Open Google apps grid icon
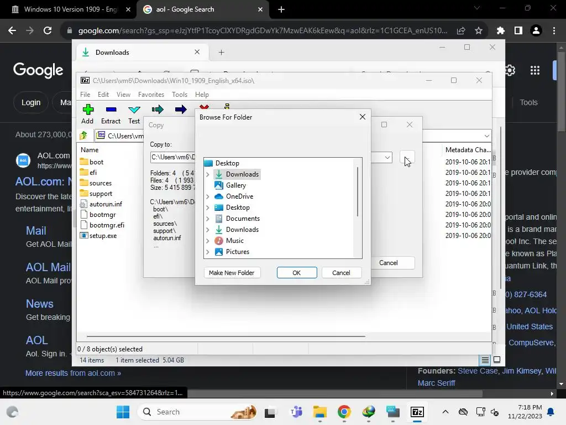The image size is (566, 425). [535, 70]
